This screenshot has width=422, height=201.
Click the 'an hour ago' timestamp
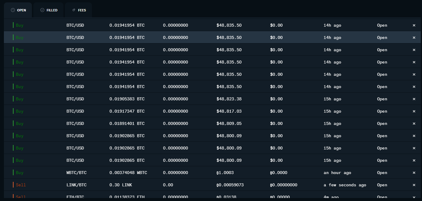337,173
